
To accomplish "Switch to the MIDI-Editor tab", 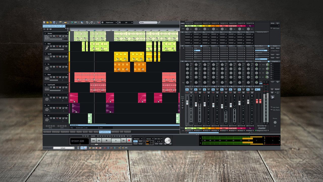I will [x=115, y=132].
